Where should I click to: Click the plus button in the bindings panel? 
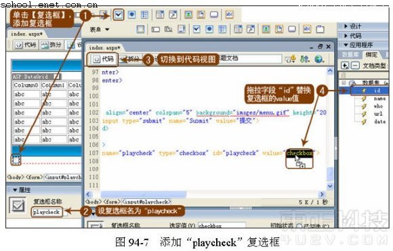(345, 66)
